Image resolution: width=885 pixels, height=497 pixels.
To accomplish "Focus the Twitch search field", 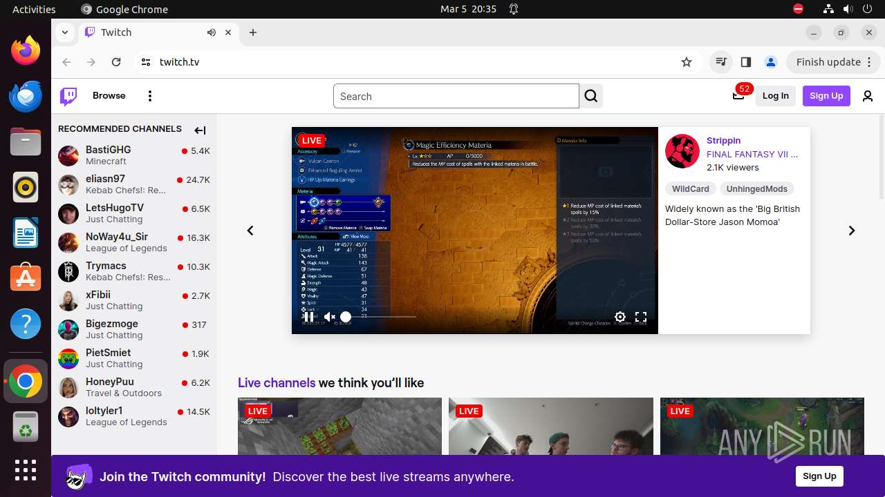I will pos(456,96).
